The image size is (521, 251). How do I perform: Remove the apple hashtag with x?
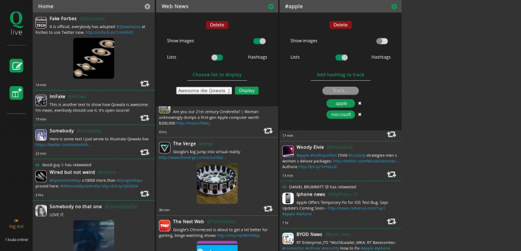359,104
